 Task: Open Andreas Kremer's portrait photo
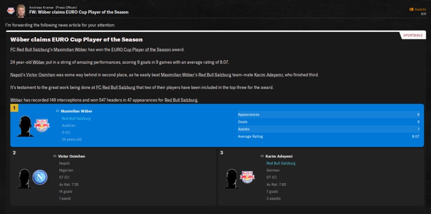click(21, 10)
